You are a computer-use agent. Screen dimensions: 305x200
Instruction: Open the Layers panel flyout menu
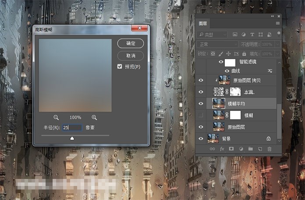click(x=277, y=23)
